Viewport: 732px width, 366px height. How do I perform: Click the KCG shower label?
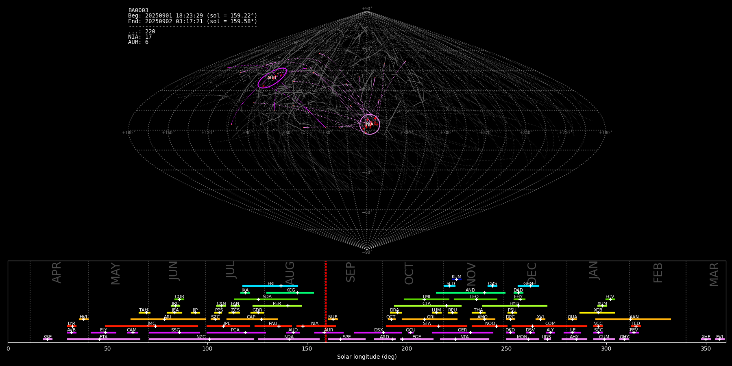(291, 290)
